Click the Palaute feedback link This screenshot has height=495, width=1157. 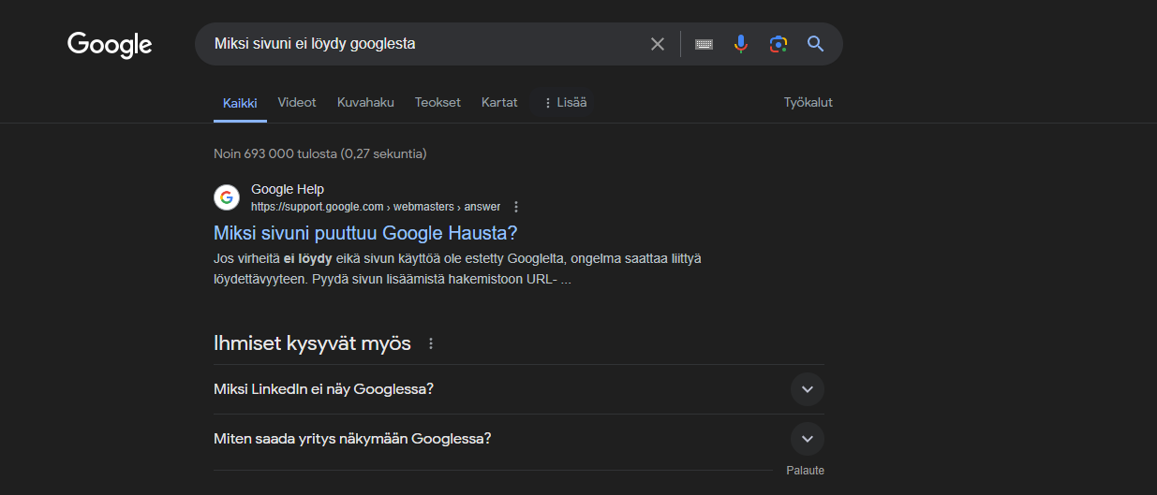[805, 471]
